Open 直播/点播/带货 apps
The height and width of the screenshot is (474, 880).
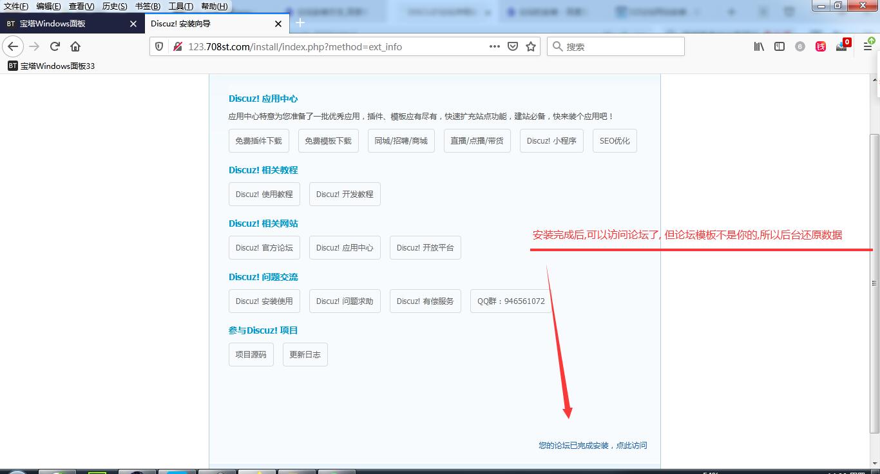477,141
